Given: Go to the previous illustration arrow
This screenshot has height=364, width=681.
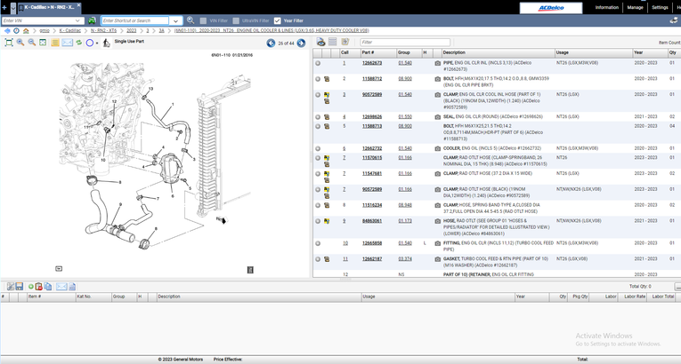Looking at the screenshot, I should click(271, 43).
